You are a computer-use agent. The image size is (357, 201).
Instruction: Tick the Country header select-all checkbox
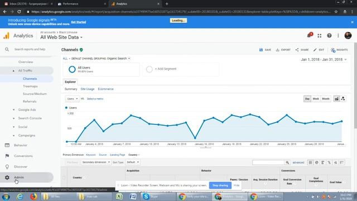pyautogui.click(x=64, y=178)
